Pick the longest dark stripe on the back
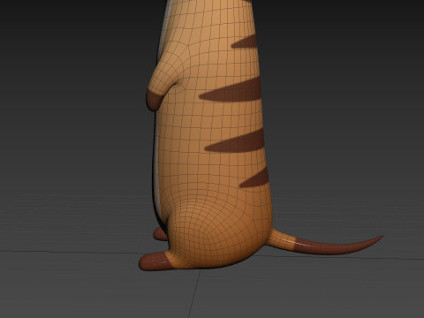 coord(231,91)
